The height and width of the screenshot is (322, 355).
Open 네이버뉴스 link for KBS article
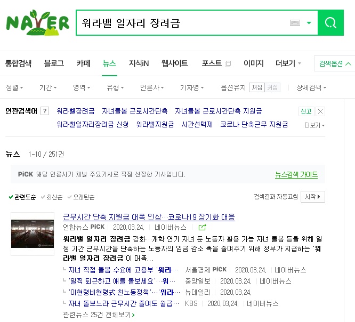coord(263,303)
